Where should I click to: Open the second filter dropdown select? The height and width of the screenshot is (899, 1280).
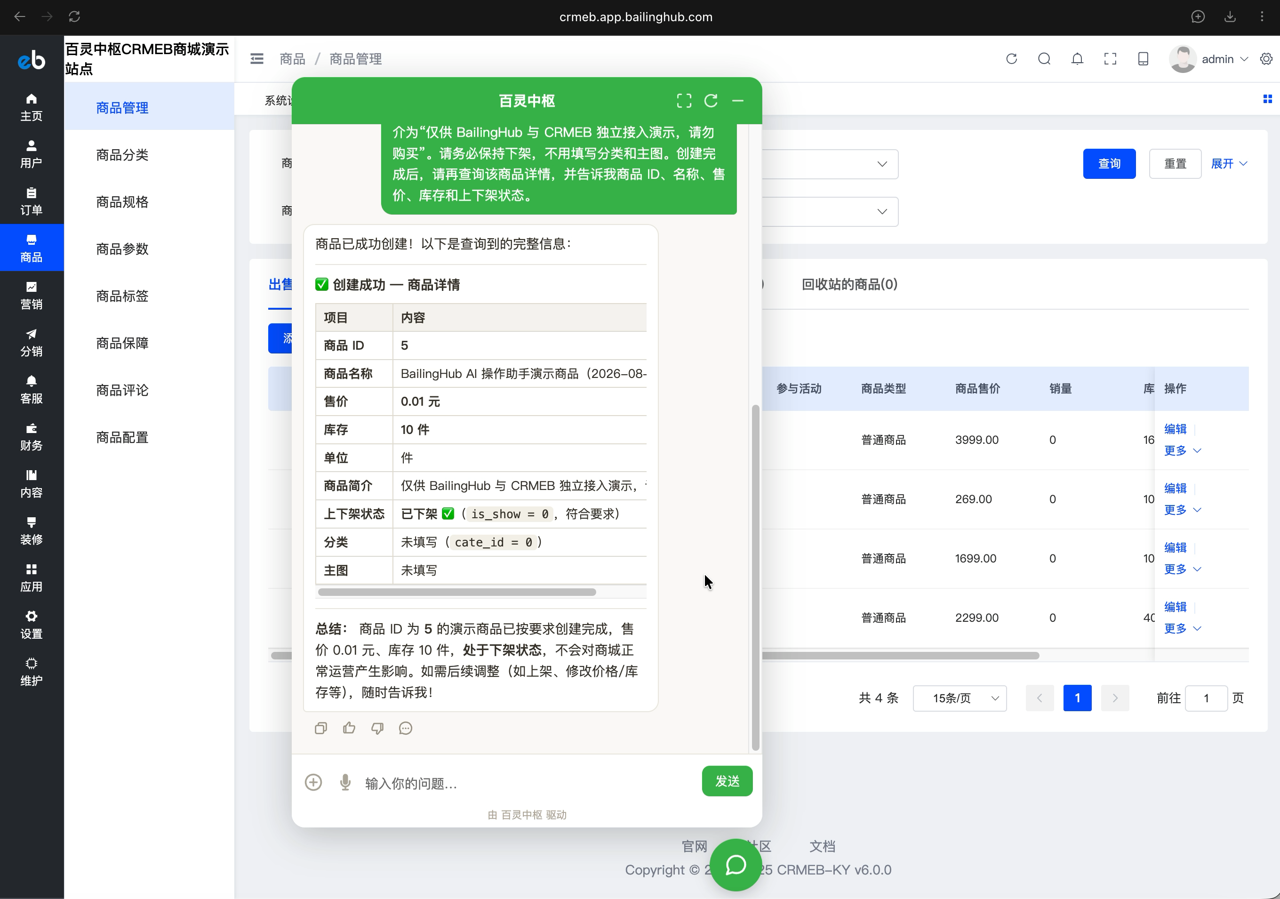[830, 211]
